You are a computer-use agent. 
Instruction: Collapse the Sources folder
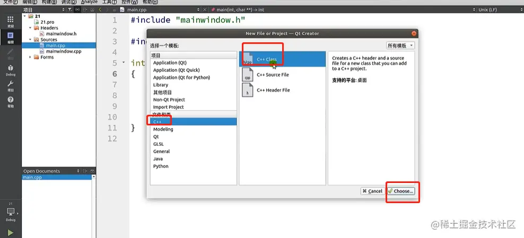click(30, 40)
